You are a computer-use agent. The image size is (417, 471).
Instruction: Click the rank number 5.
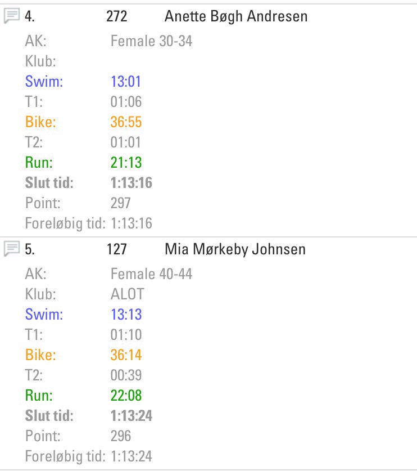[30, 249]
